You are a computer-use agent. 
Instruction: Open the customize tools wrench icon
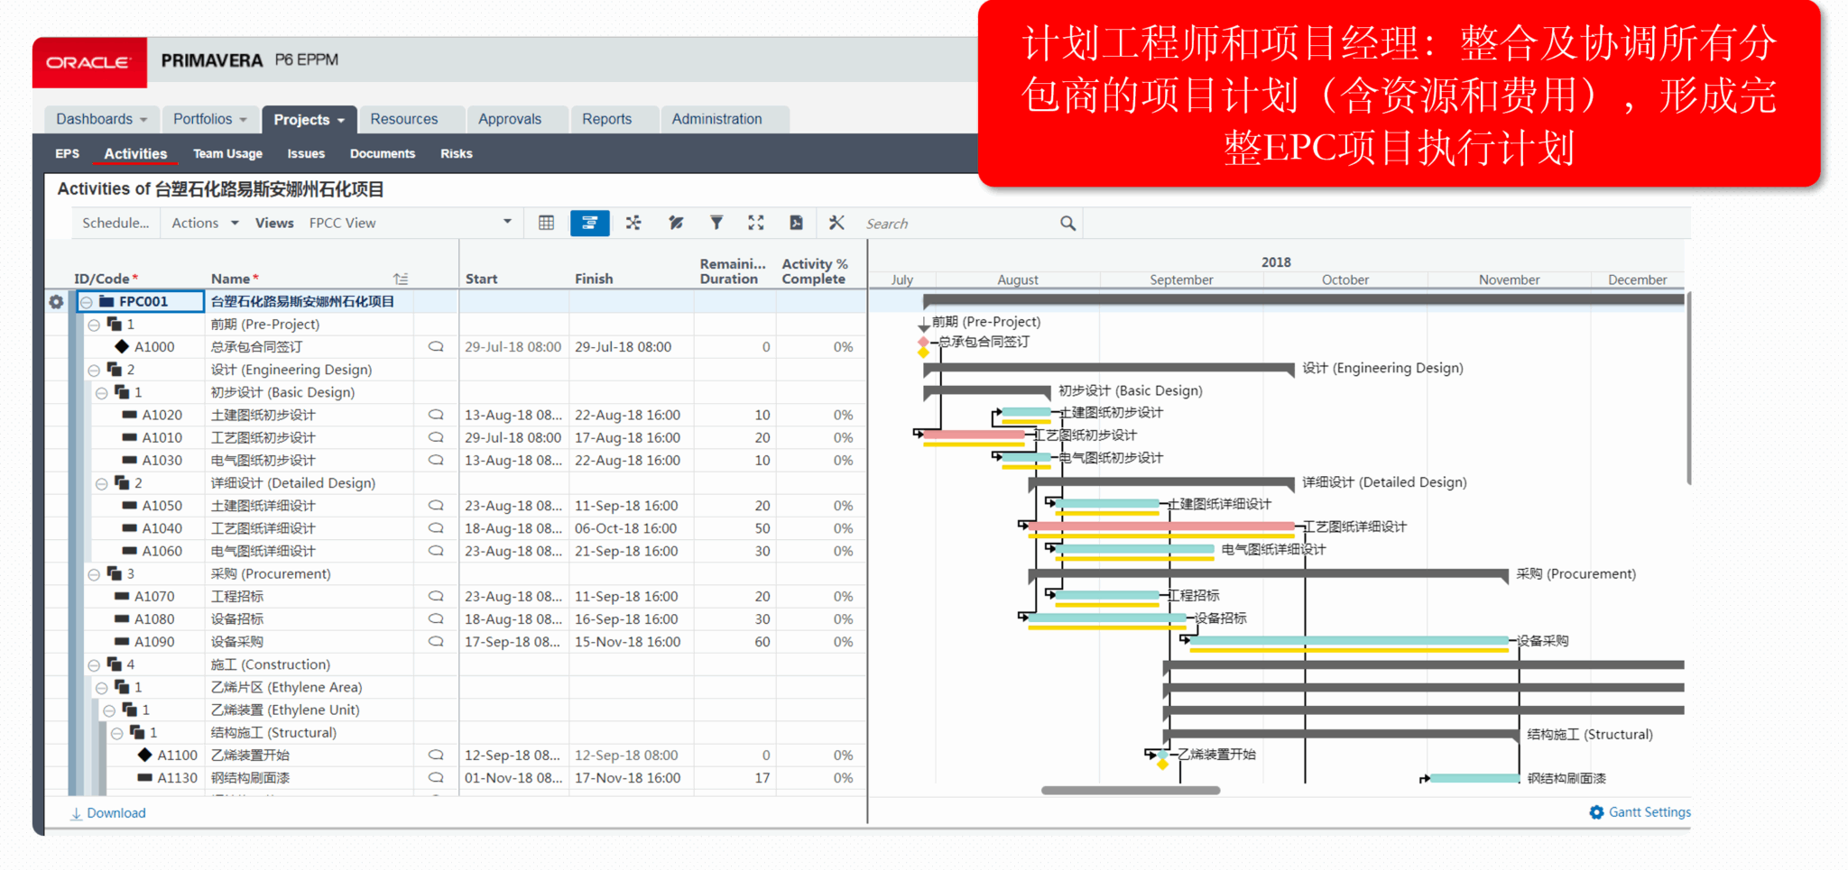click(836, 223)
